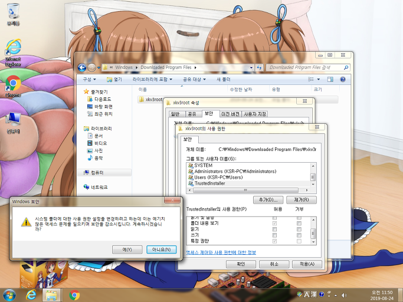This screenshot has width=403, height=302.
Task: Expand breadcrumb arrow after Downloaded Program Files
Action: point(195,68)
